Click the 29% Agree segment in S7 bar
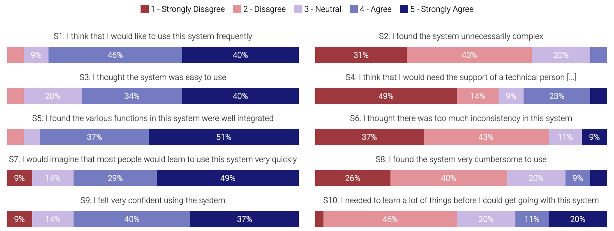The height and width of the screenshot is (231, 614). coord(115,178)
